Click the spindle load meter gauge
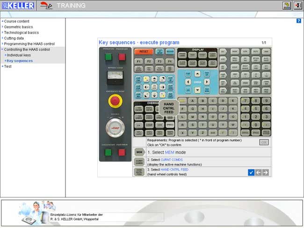 click(115, 78)
